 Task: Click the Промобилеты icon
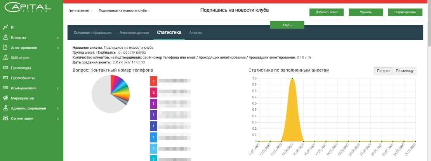tap(5, 78)
